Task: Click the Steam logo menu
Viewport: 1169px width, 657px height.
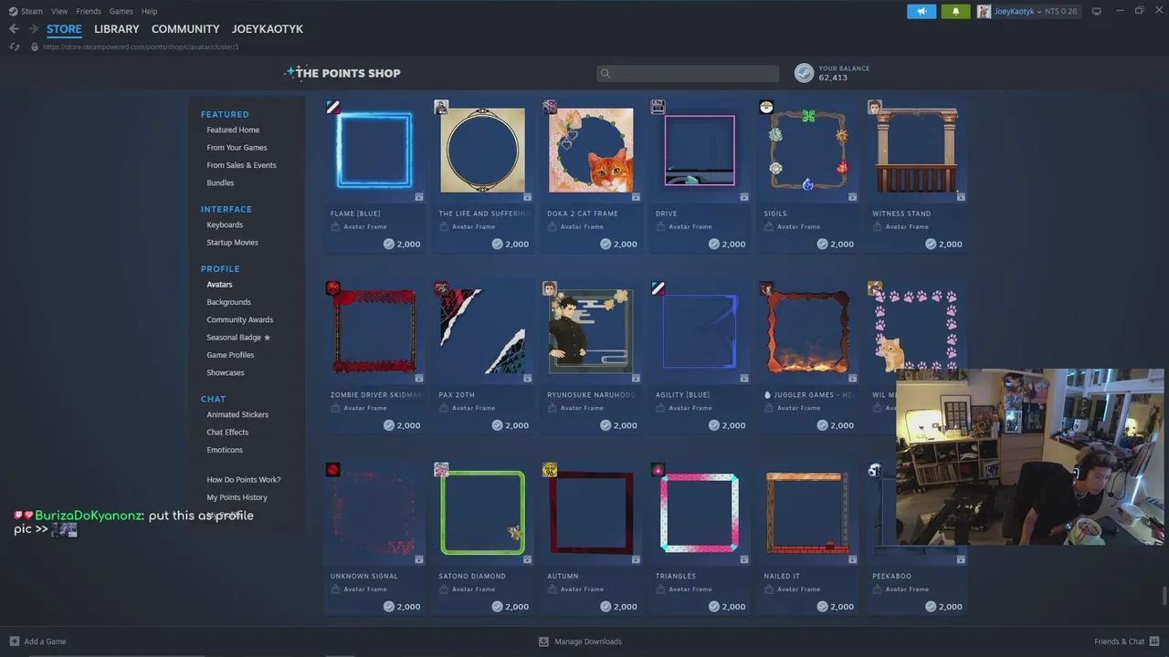Action: click(26, 11)
